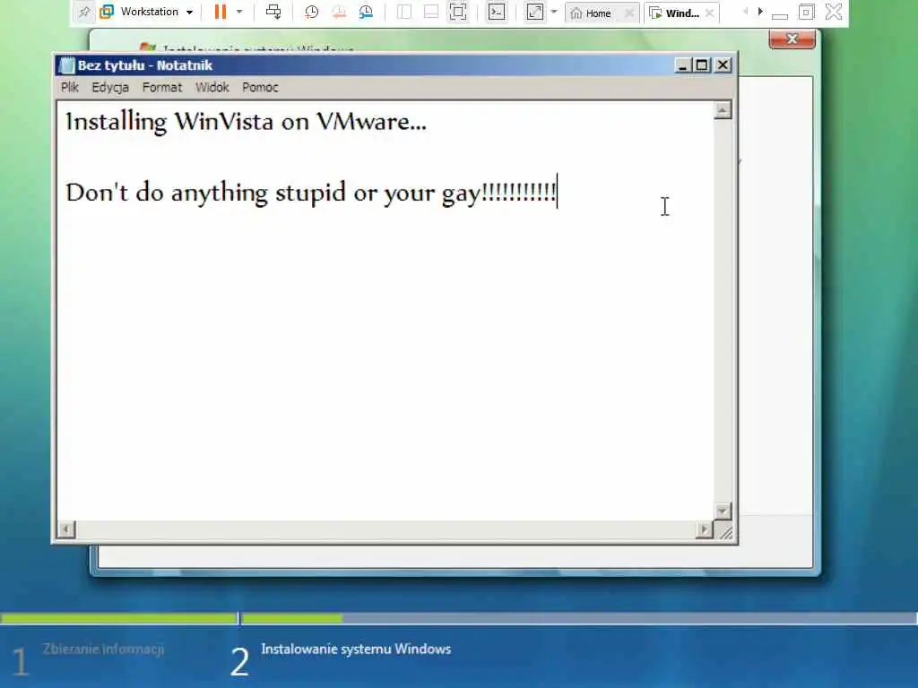Switch to the Wind... virtual machine tab
This screenshot has width=918, height=688.
[x=674, y=13]
